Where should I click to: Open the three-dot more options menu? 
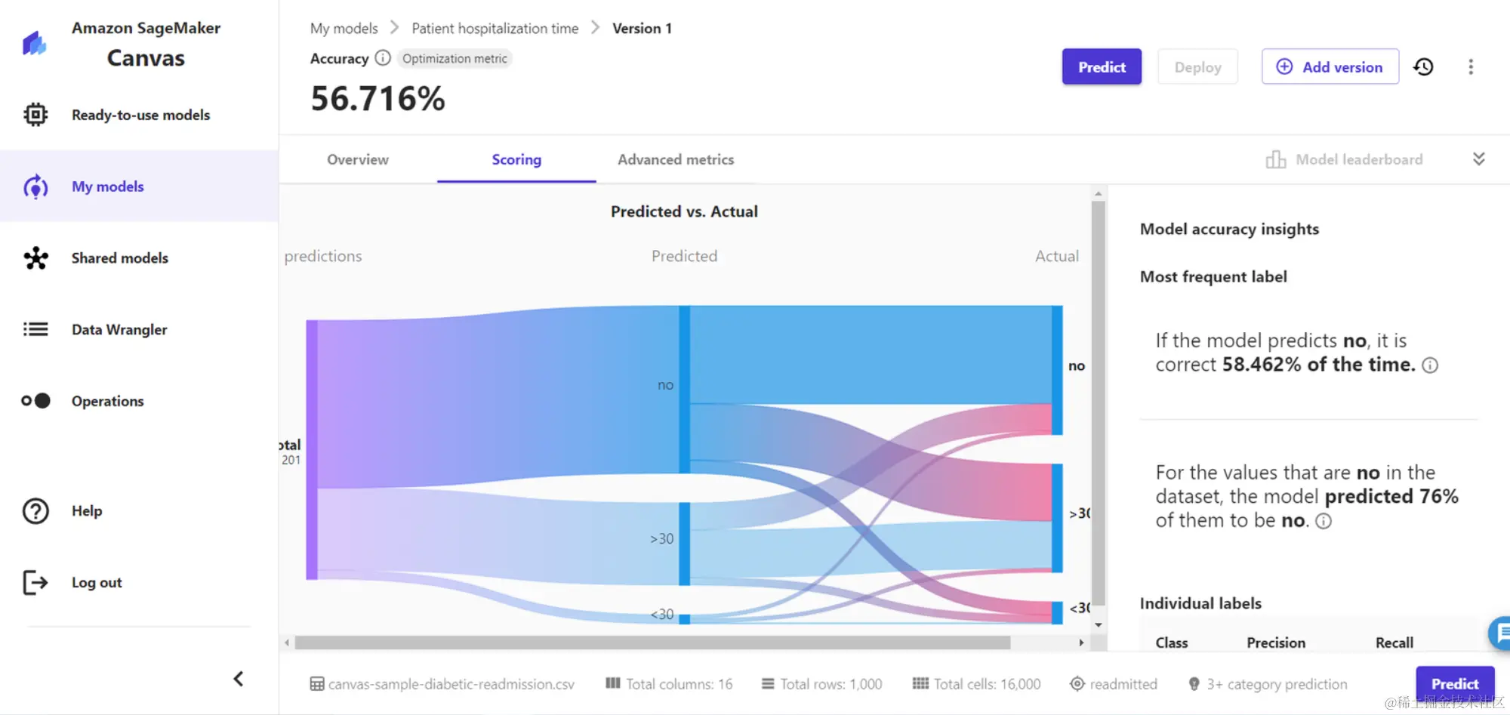pyautogui.click(x=1471, y=67)
